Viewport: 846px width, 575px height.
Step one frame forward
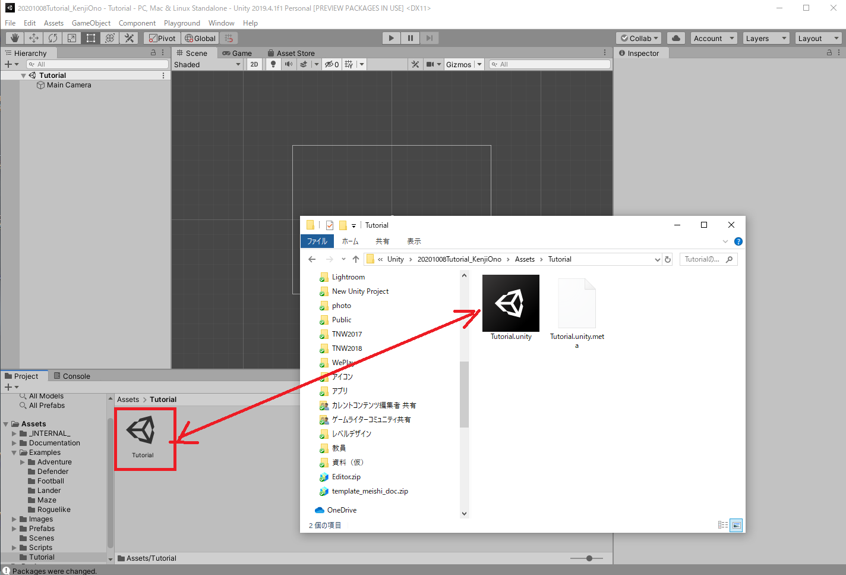pos(429,38)
